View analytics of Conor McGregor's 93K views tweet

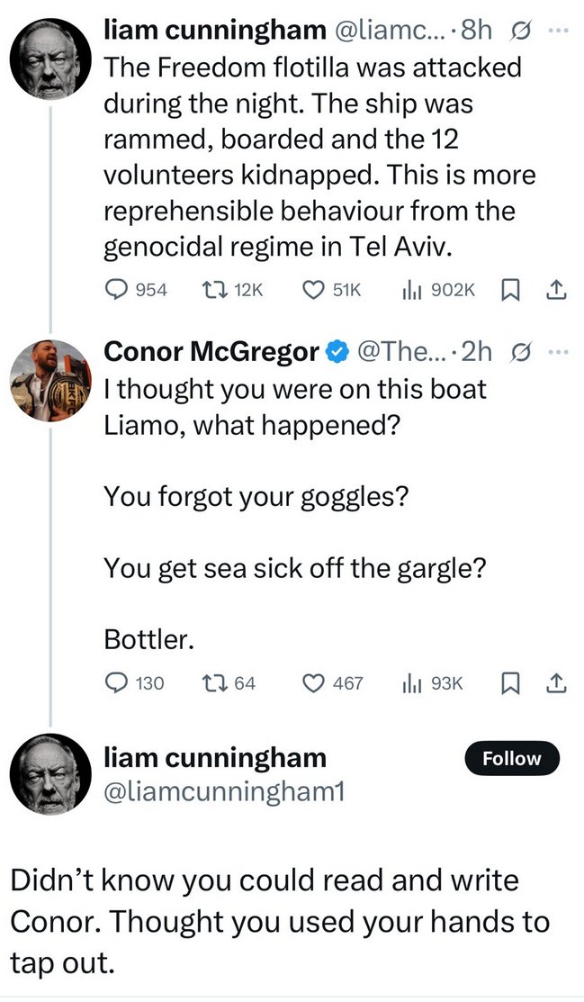(x=410, y=683)
